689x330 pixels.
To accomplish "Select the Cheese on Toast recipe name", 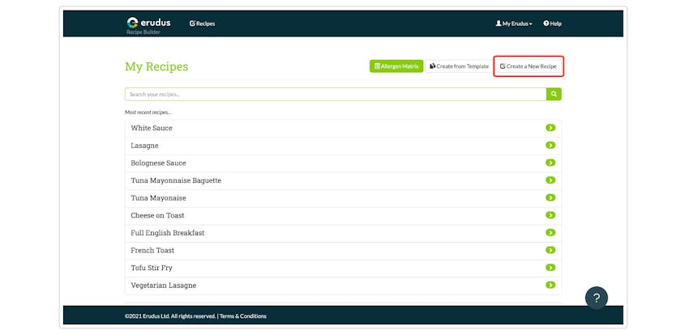I will tap(157, 215).
